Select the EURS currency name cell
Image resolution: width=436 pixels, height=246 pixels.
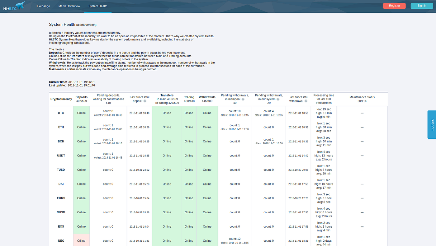coord(61,198)
